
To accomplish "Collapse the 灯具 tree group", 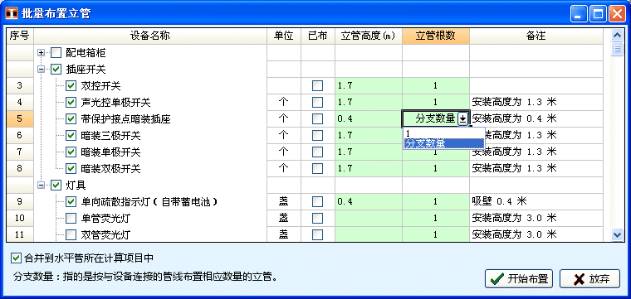I will 41,185.
